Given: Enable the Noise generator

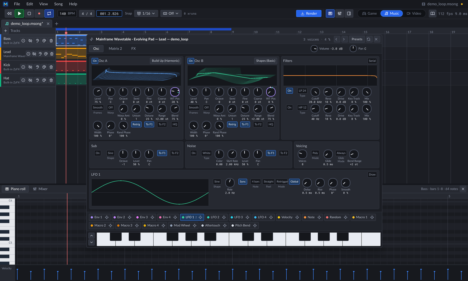Looking at the screenshot, I should (194, 153).
